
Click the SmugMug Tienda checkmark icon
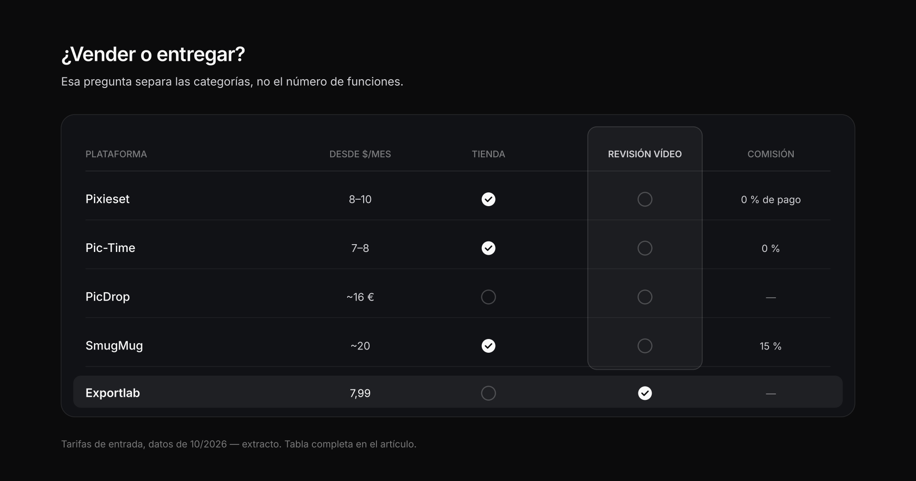(488, 346)
